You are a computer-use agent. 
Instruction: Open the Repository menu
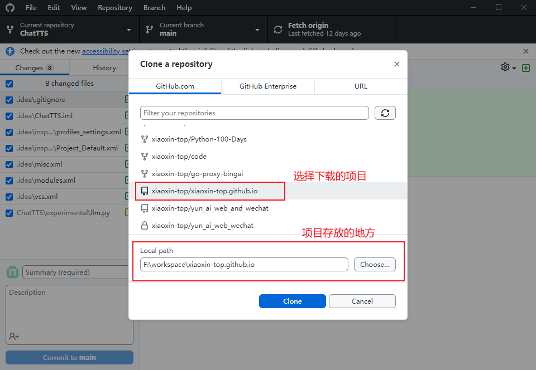pyautogui.click(x=115, y=8)
